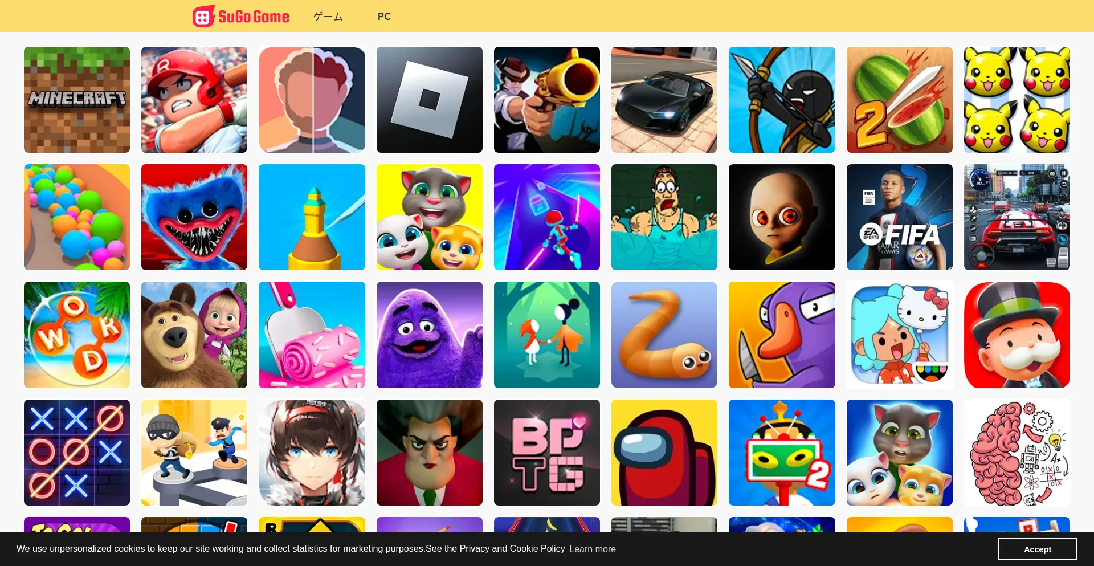Viewport: 1094px width, 566px height.
Task: Open the green-eyed mask number 2 game
Action: tap(782, 453)
